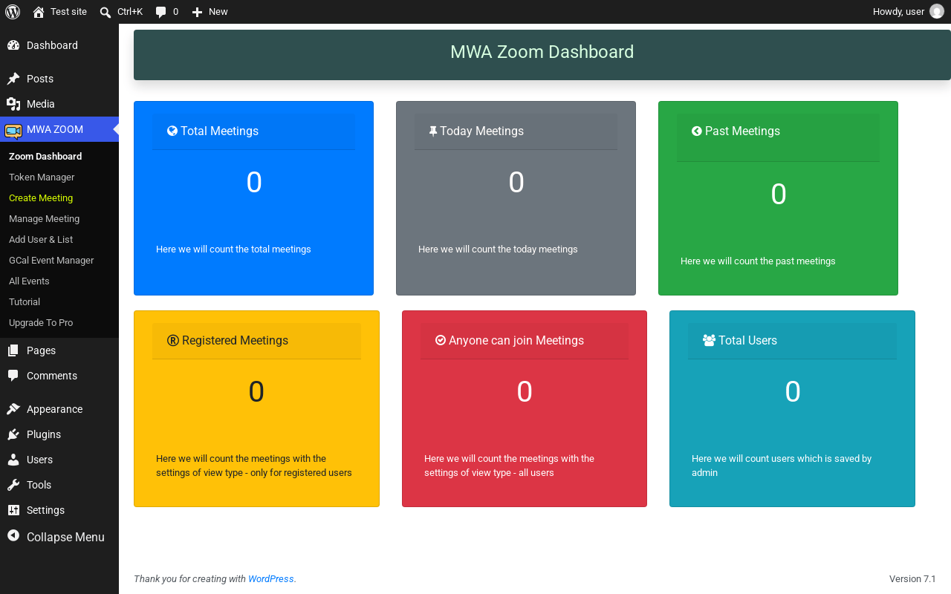This screenshot has width=951, height=594.
Task: Click 'Here we will count the today meetings'
Action: (x=498, y=249)
